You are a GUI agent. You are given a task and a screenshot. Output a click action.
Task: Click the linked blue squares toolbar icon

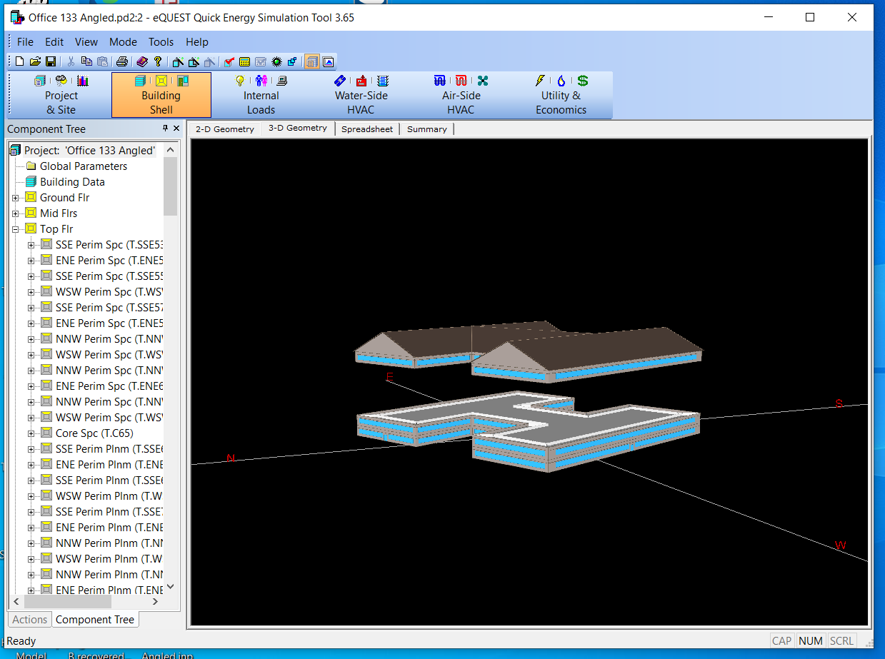tap(291, 62)
